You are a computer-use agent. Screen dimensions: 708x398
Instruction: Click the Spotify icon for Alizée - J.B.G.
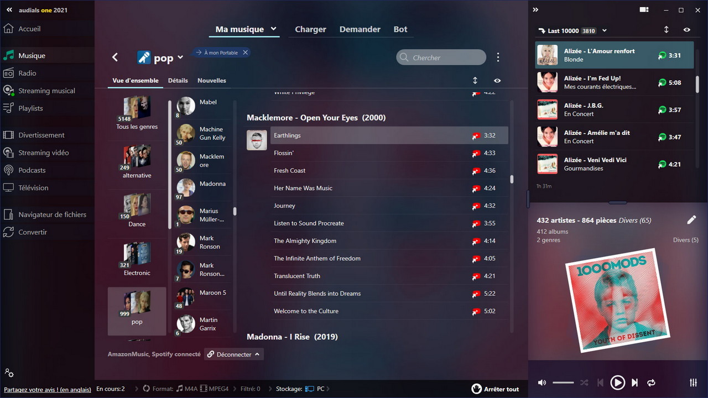(x=662, y=110)
